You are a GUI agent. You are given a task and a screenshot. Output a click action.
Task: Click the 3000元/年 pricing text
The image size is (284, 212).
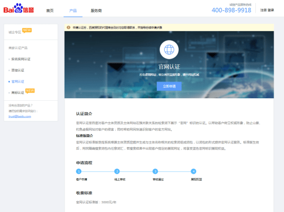point(109,202)
